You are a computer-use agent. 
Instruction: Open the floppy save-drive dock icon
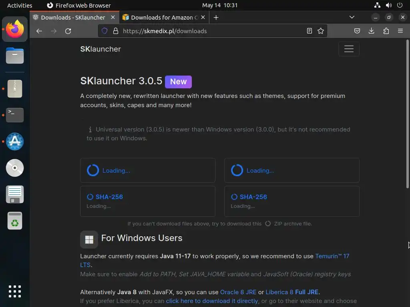pyautogui.click(x=15, y=194)
